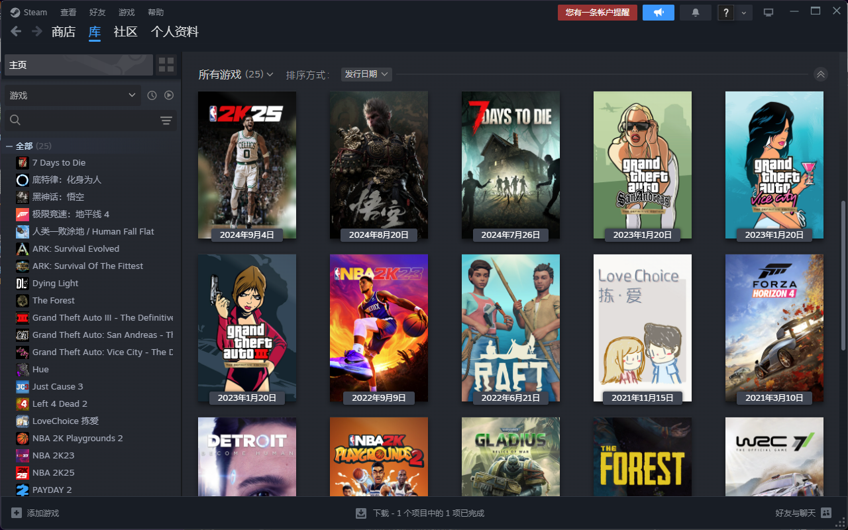Click the Hue game icon in sidebar
Image resolution: width=848 pixels, height=530 pixels.
coord(23,369)
